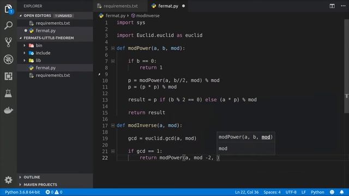Collapse the FERMATS-LITTLE-THEOREM section
This screenshot has width=349, height=196.
(x=21, y=38)
